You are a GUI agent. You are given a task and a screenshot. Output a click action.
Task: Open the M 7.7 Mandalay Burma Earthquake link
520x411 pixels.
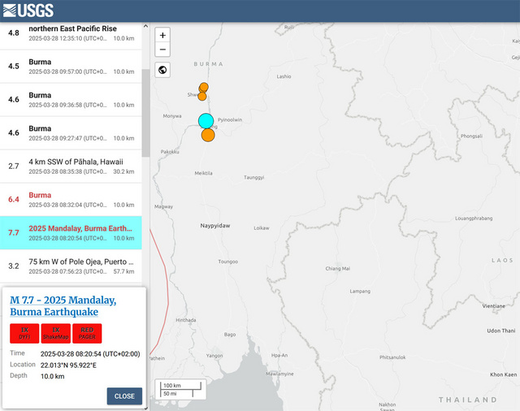(63, 306)
